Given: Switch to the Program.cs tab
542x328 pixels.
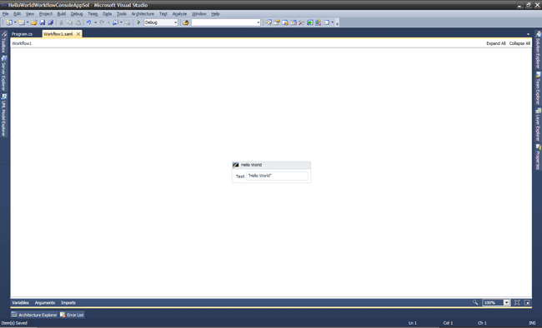Looking at the screenshot, I should tap(23, 34).
